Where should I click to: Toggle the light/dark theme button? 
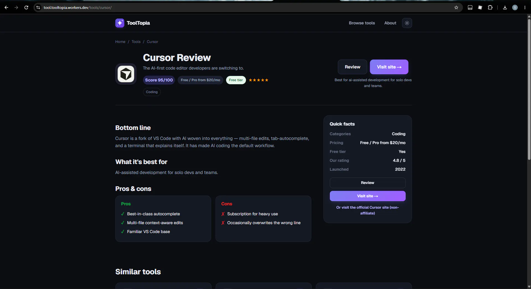[x=407, y=23]
